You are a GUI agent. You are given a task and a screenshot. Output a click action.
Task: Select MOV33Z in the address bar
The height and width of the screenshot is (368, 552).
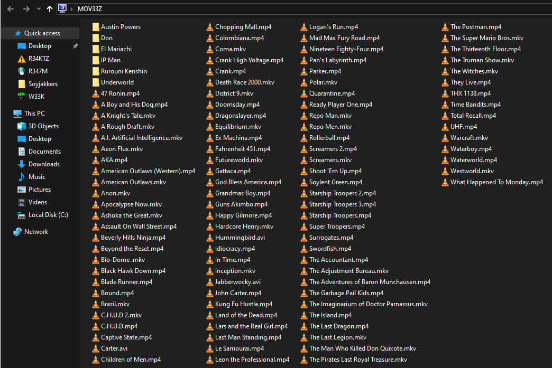[90, 9]
